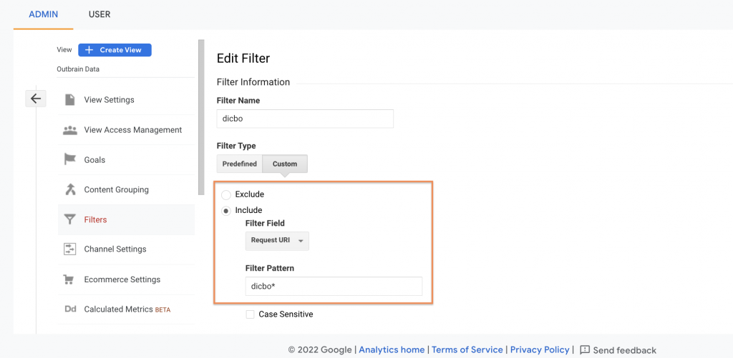The image size is (733, 358).
Task: Open the Terms of Service link
Action: coord(467,349)
